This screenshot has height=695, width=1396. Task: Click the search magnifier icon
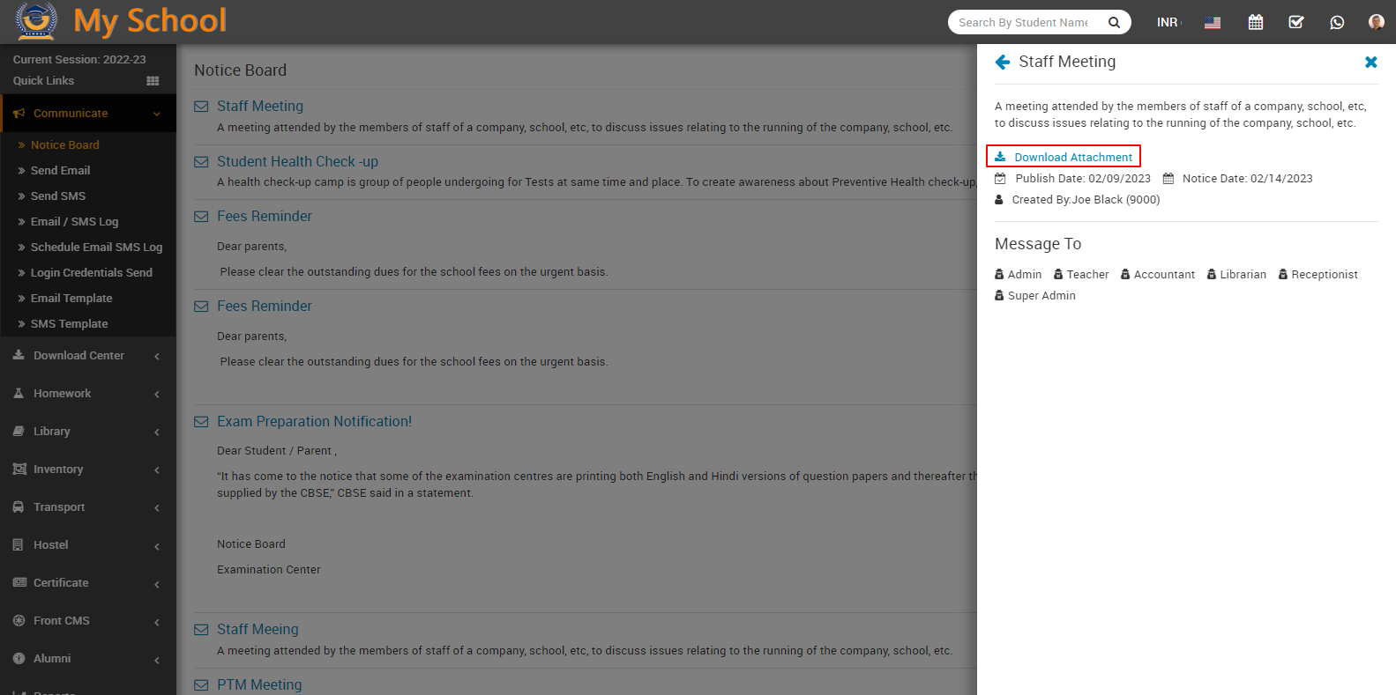click(1114, 22)
